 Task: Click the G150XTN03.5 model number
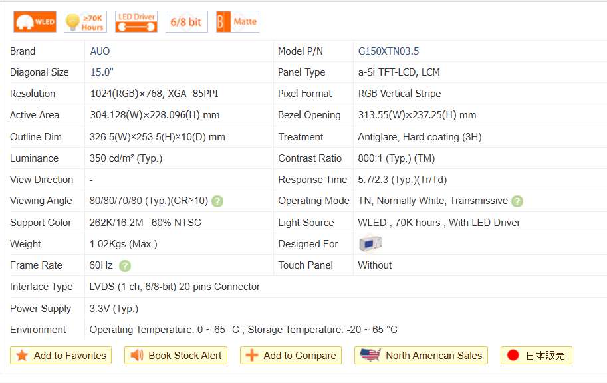(x=388, y=51)
